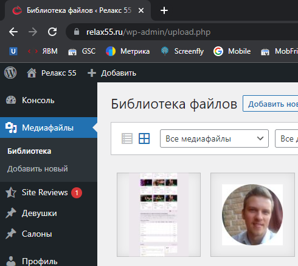Click the pin icon beside Салоны
The image size is (298, 266).
pos(11,234)
